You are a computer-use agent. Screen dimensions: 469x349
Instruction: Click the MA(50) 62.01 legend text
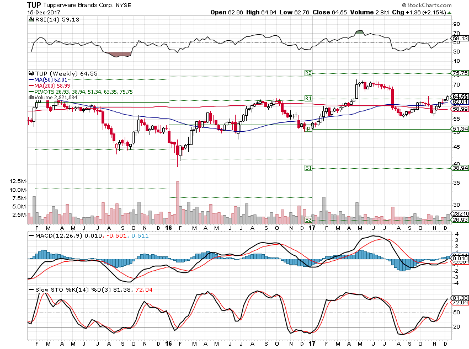(51, 80)
